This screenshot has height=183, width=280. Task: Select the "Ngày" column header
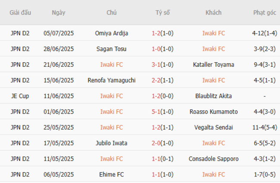[x=59, y=12]
